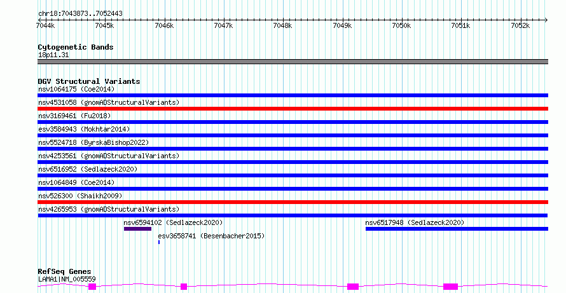This screenshot has width=566, height=293.
Task: Open nsv4265953 (gnomADStructuralVariants) label
Action: pyautogui.click(x=109, y=209)
